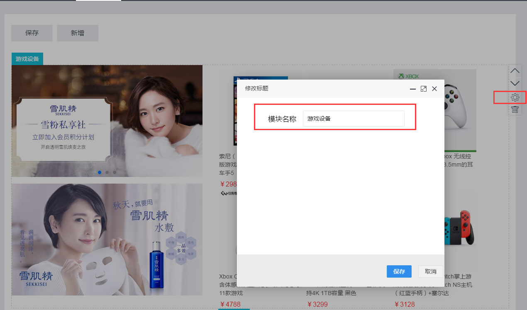Viewport: 527px width, 310px height.
Task: Click the 修改标题 dialog title text
Action: coord(256,89)
